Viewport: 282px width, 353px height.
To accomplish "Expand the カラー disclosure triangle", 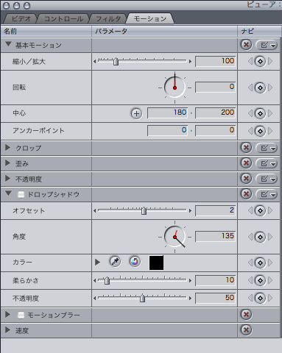I will click(x=97, y=262).
